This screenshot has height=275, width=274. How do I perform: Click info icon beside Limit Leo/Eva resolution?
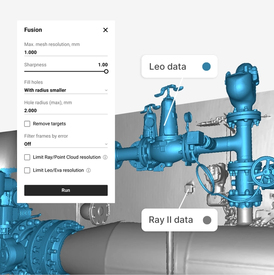point(88,170)
